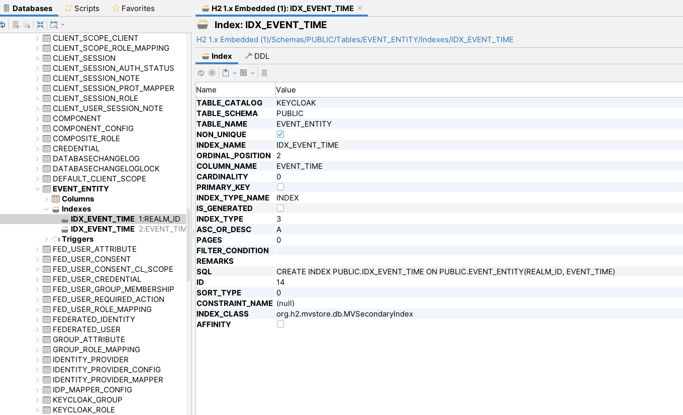683x415 pixels.
Task: Click the reload table data icon
Action: (201, 73)
